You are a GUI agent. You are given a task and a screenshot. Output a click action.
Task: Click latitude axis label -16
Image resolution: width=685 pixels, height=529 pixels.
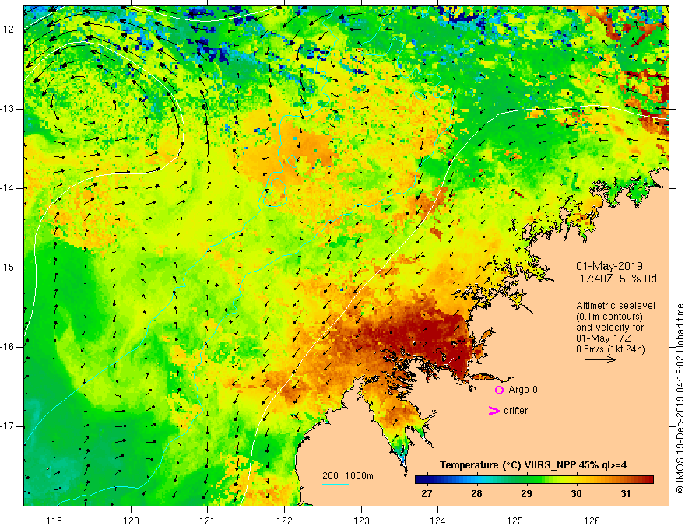(8, 347)
